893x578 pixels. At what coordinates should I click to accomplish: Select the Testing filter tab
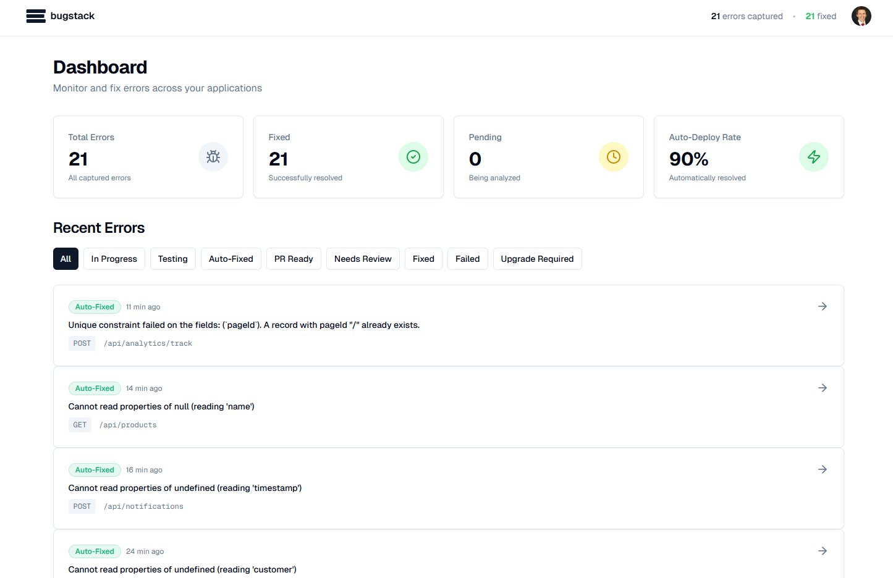[x=172, y=259]
